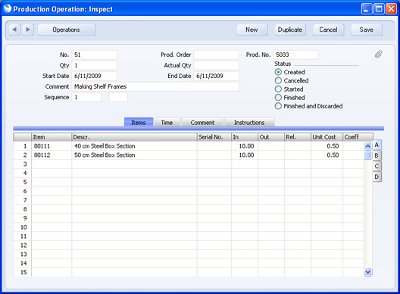Open attachments with the paperclip icon
Image resolution: width=400 pixels, height=294 pixels.
pyautogui.click(x=378, y=55)
